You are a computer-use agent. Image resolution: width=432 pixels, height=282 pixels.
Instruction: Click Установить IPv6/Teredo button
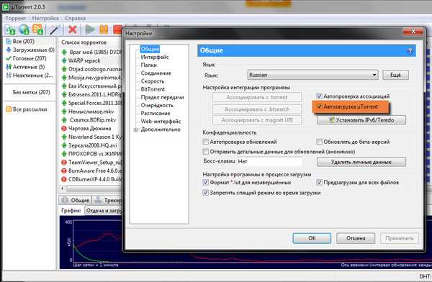(x=361, y=120)
